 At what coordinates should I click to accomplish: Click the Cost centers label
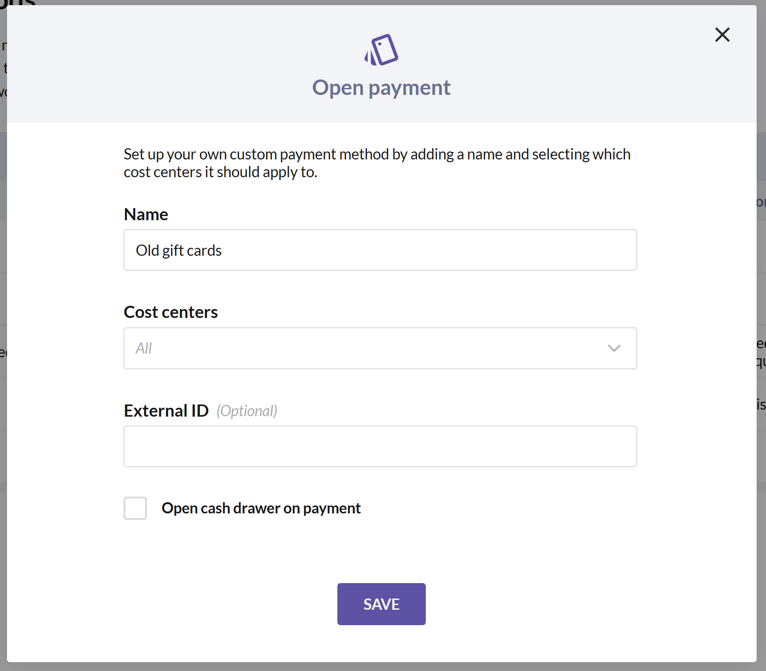point(171,312)
